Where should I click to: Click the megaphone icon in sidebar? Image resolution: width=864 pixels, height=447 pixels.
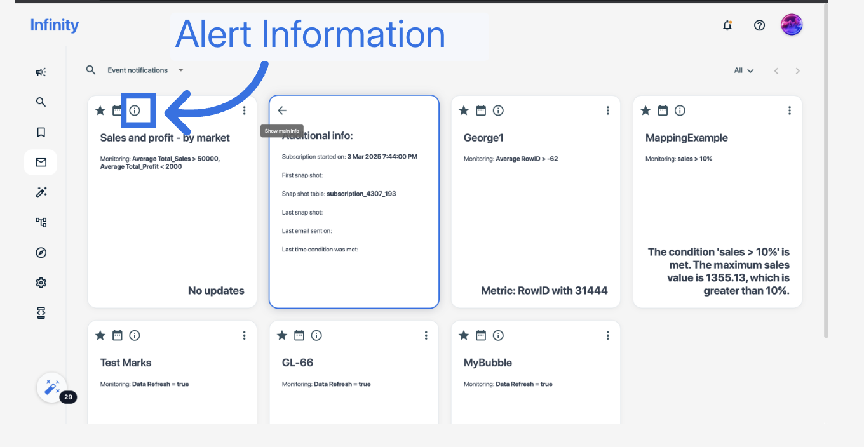tap(41, 72)
